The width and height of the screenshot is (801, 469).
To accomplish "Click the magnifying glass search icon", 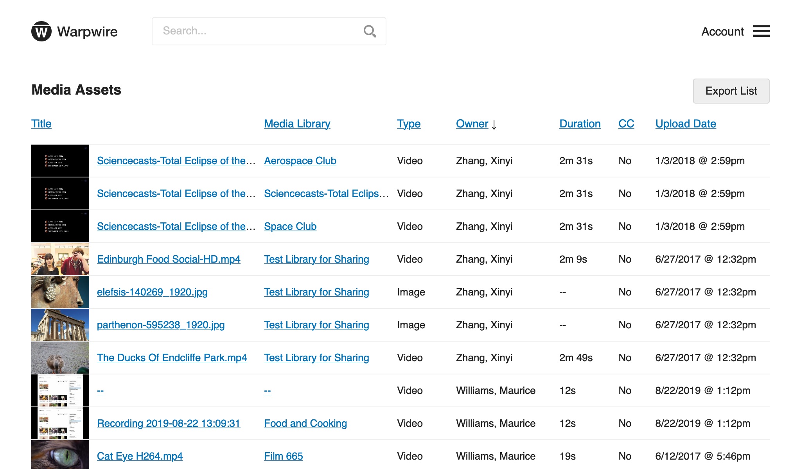I will [x=370, y=31].
